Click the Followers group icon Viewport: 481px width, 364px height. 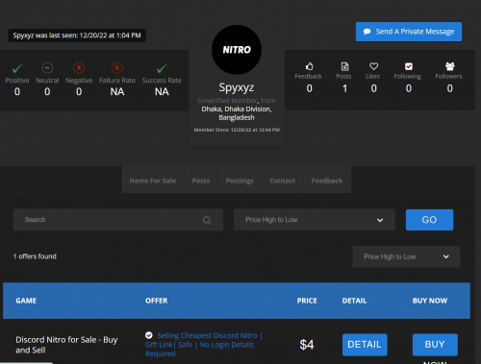pos(450,66)
